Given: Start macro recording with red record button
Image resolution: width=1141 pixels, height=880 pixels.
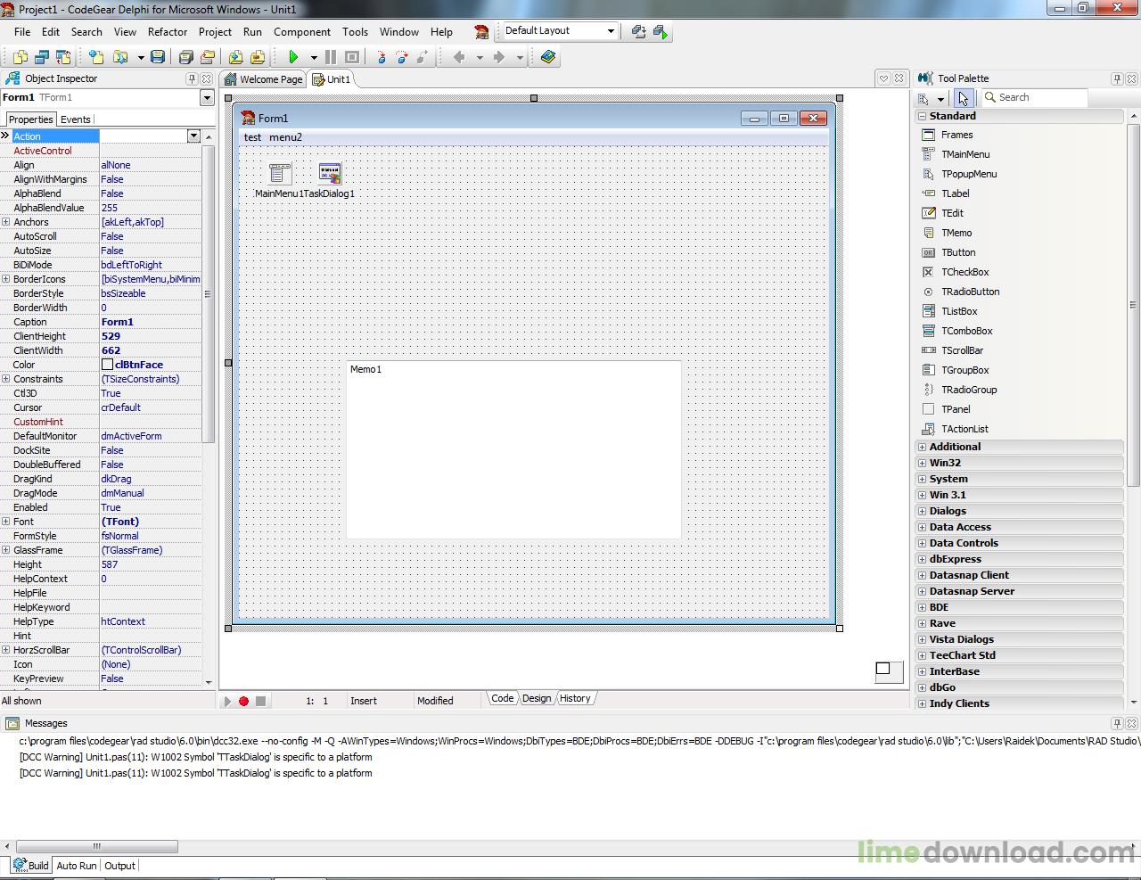Looking at the screenshot, I should click(x=243, y=701).
